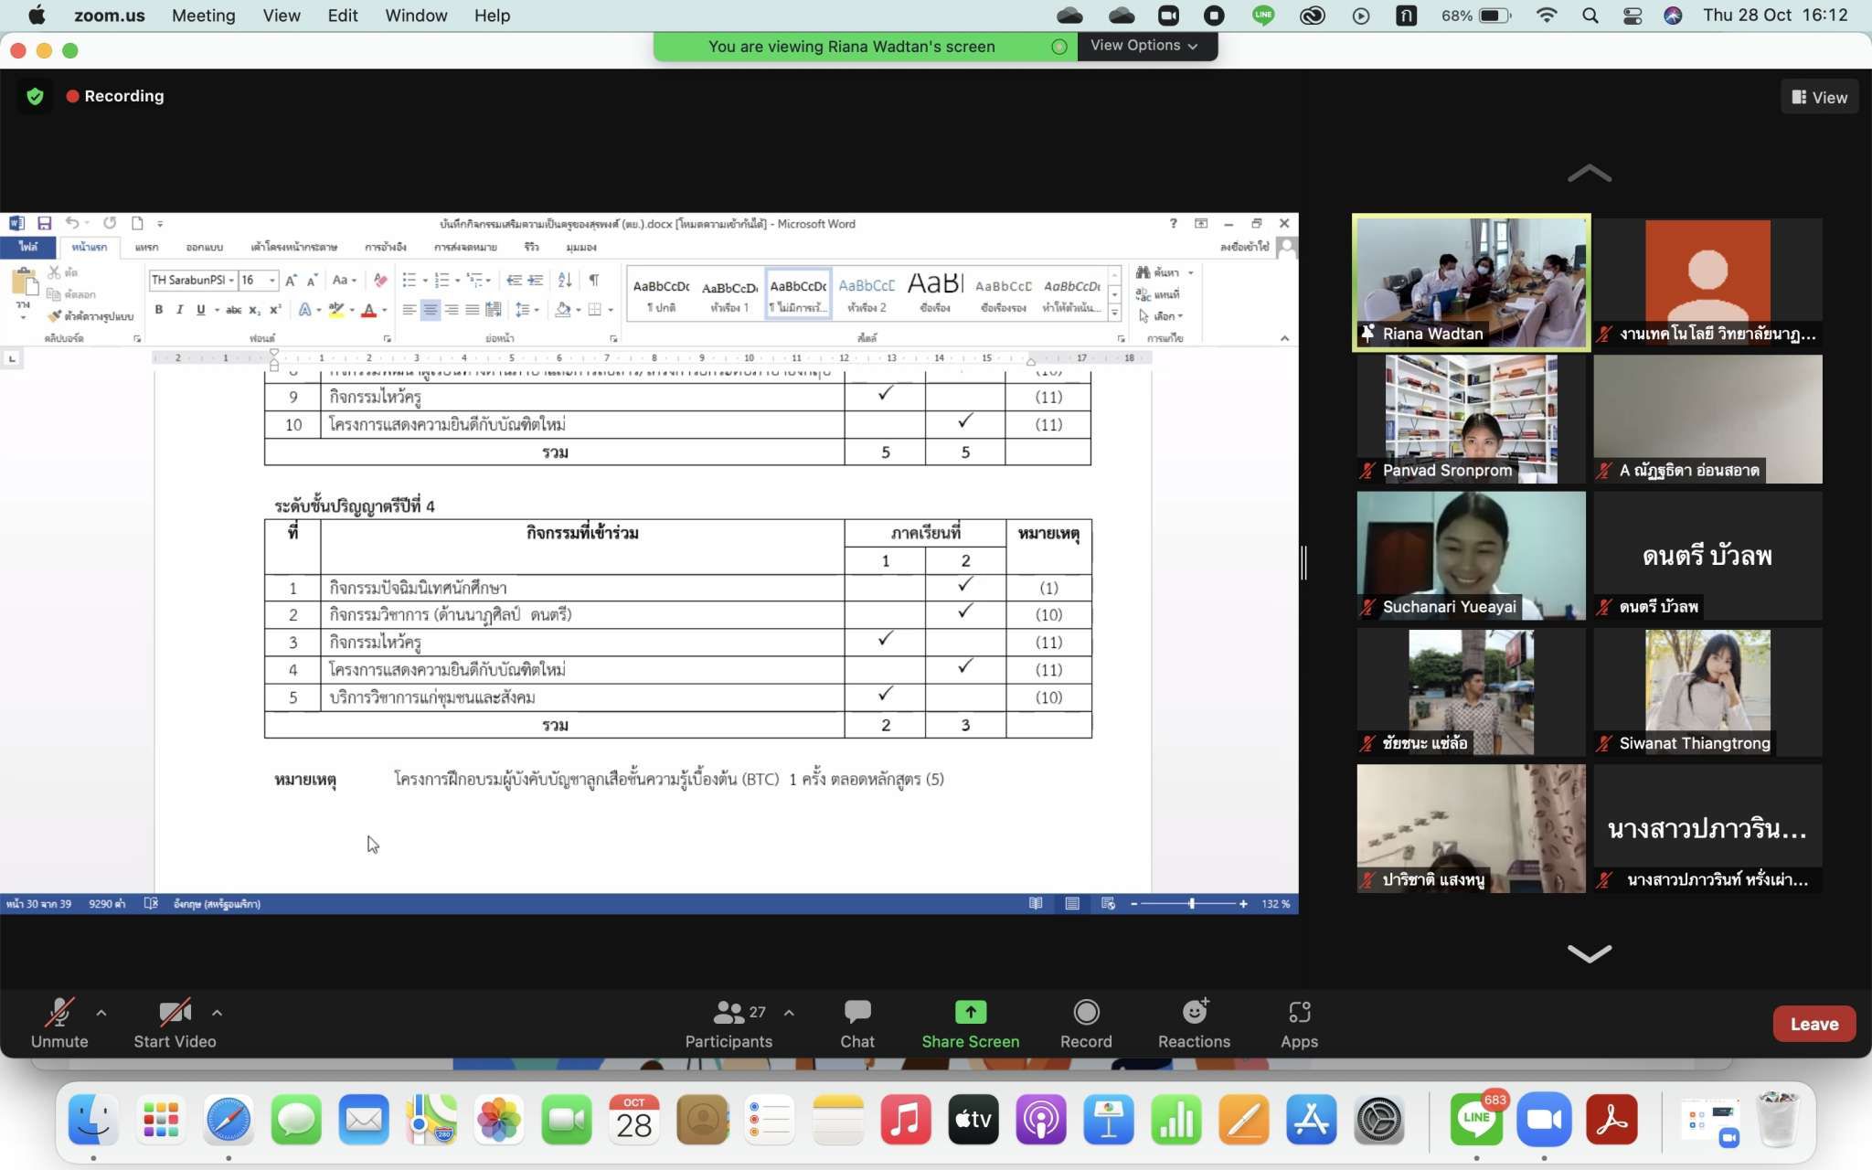
Task: Click the View button at top right
Action: pyautogui.click(x=1819, y=97)
